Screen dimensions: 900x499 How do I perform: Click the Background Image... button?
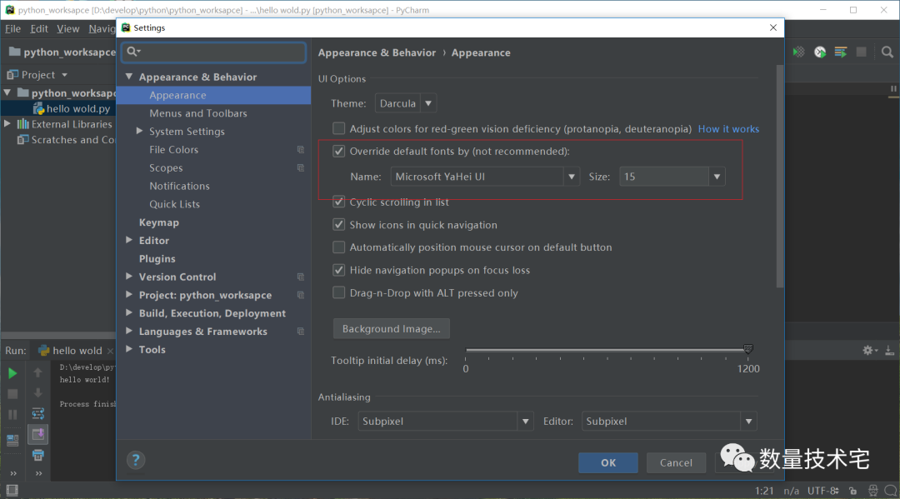[391, 329]
